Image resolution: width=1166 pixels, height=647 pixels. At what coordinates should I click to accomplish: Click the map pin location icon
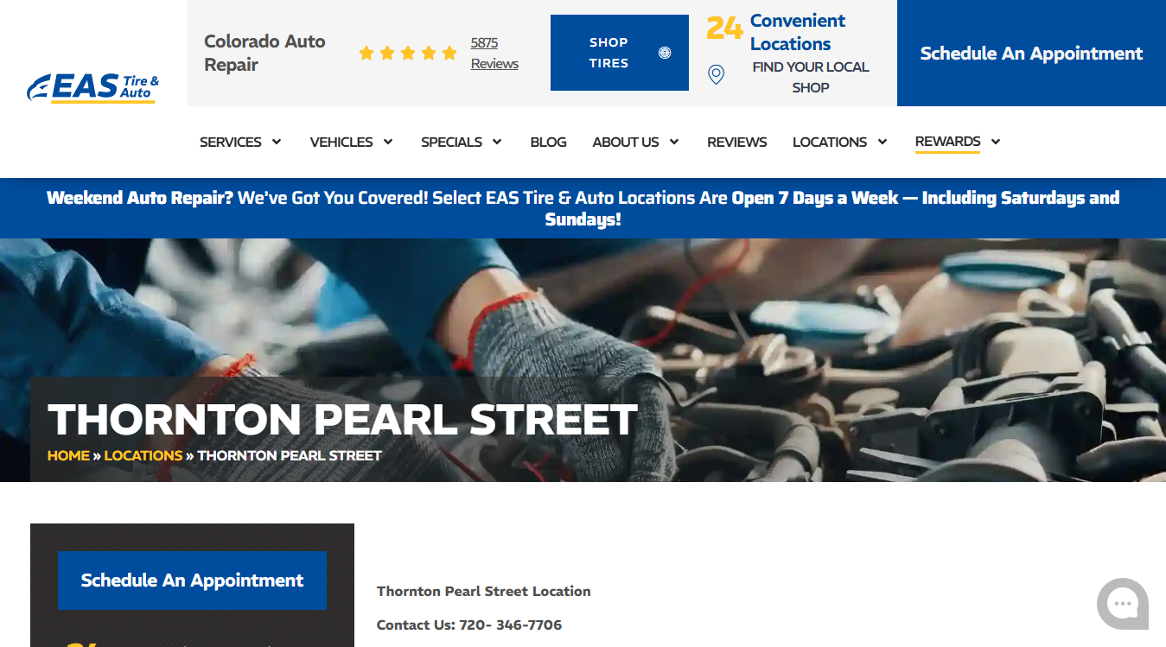tap(716, 74)
